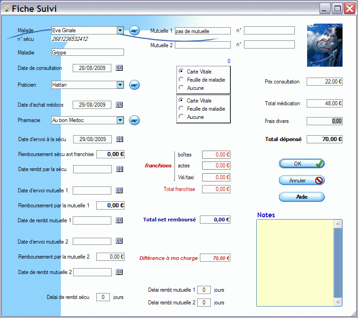Click the empty Date d'envoi mutuelle 2 field
The height and width of the screenshot is (318, 358).
click(92, 241)
